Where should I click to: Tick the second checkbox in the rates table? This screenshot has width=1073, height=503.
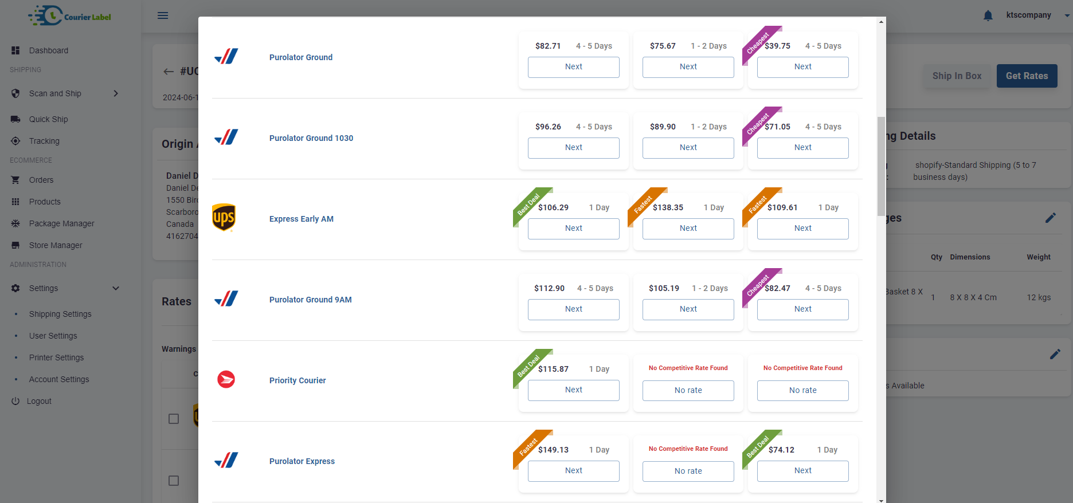coord(174,481)
